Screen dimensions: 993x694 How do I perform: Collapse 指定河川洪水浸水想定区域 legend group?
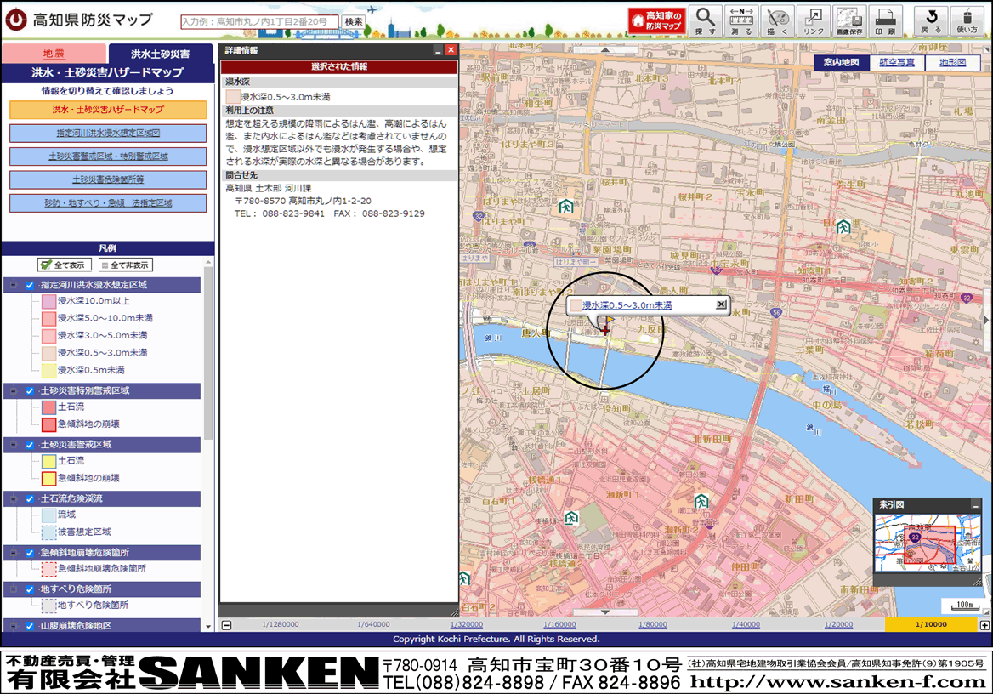[x=14, y=285]
